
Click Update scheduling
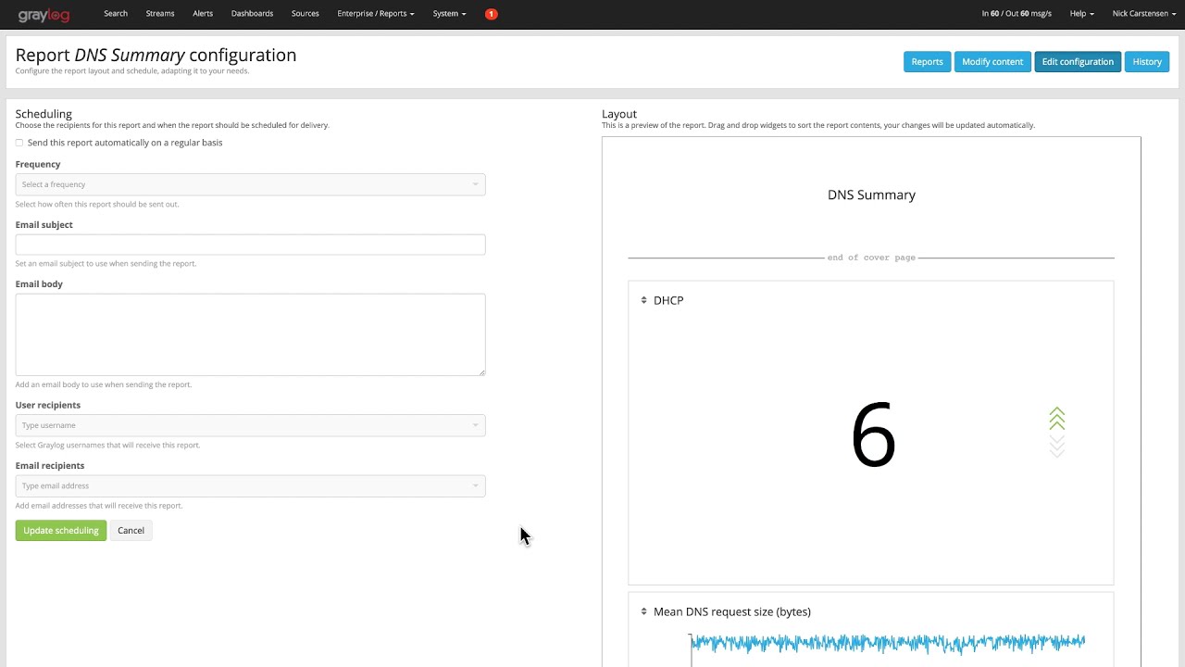pyautogui.click(x=61, y=531)
